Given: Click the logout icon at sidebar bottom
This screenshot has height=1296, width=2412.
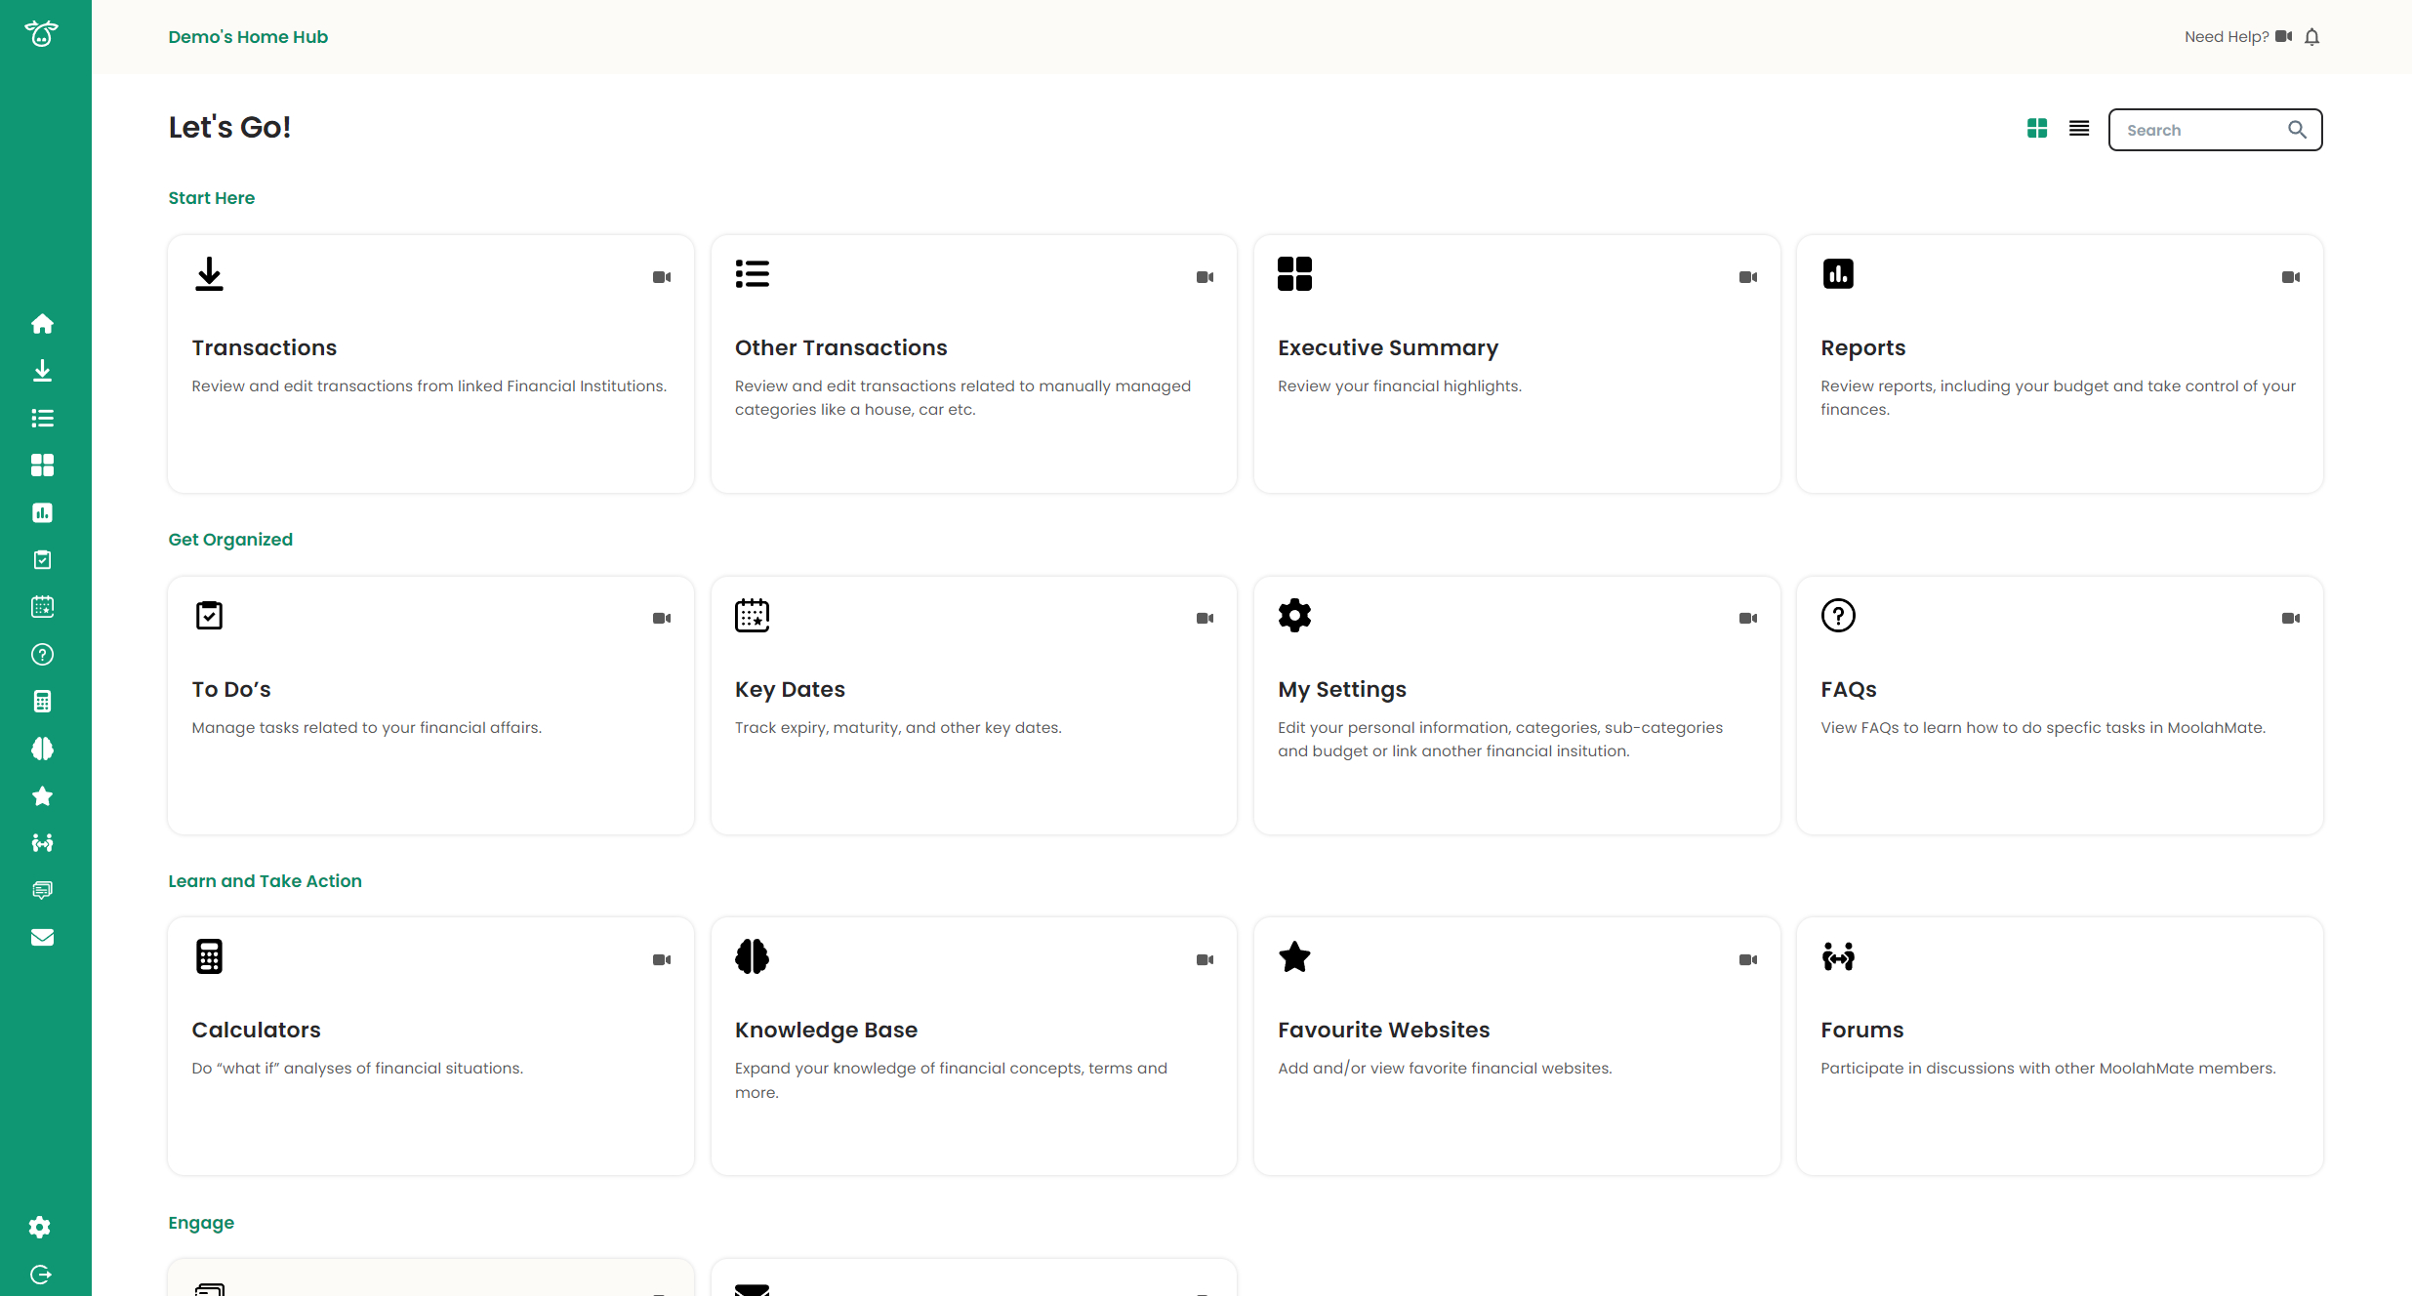Looking at the screenshot, I should 40,1275.
